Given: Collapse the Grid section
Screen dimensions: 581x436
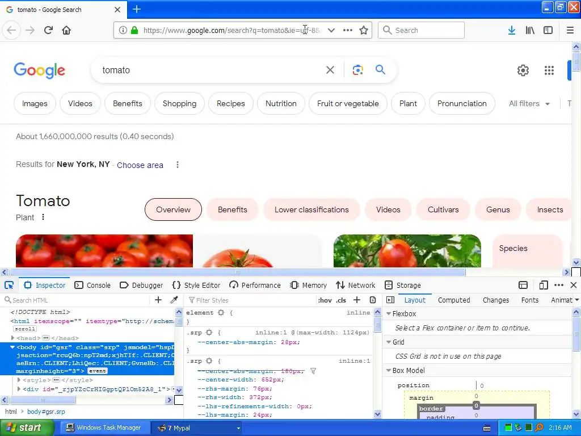Looking at the screenshot, I should tap(389, 342).
